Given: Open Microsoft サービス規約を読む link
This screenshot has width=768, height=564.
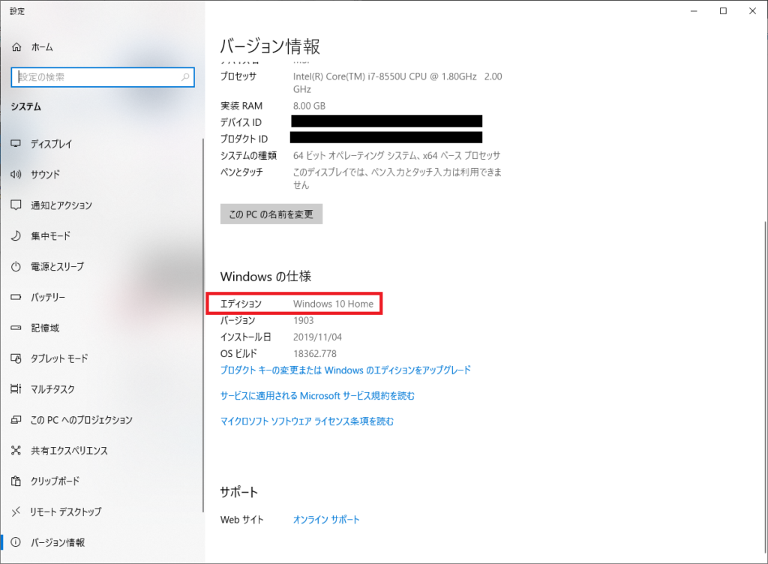Looking at the screenshot, I should pos(317,395).
